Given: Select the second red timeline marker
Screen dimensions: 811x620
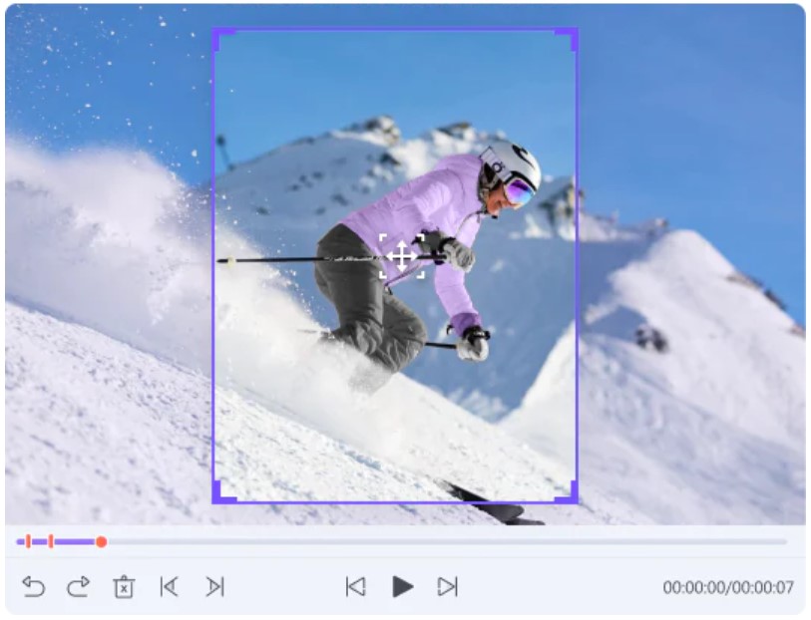Looking at the screenshot, I should [x=51, y=541].
